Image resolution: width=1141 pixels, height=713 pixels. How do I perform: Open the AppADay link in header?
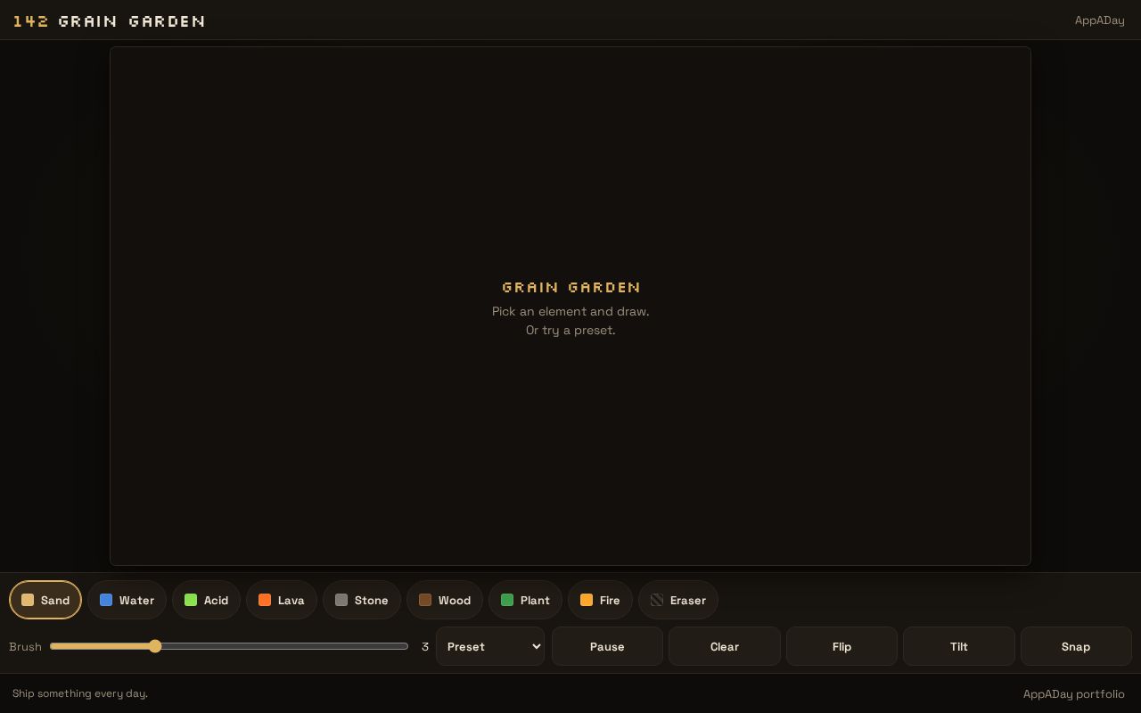[1100, 20]
